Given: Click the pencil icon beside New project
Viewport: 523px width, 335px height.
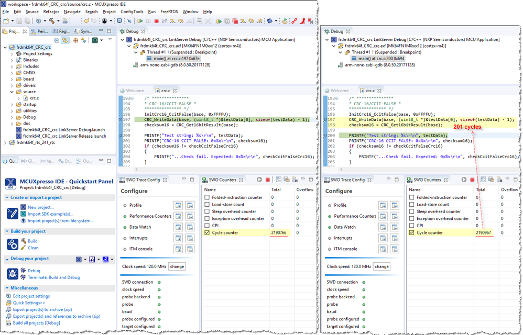Looking at the screenshot, I should click(13, 214).
